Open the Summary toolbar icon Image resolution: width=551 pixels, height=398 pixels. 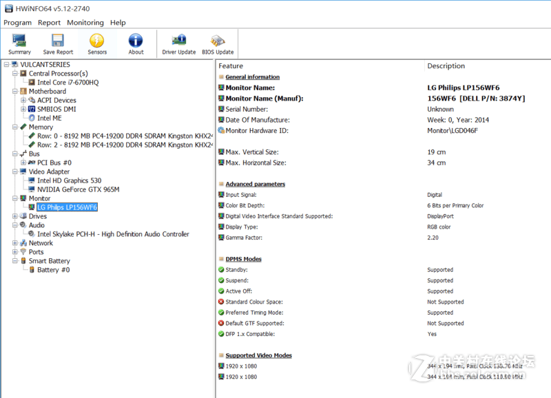pyautogui.click(x=19, y=43)
